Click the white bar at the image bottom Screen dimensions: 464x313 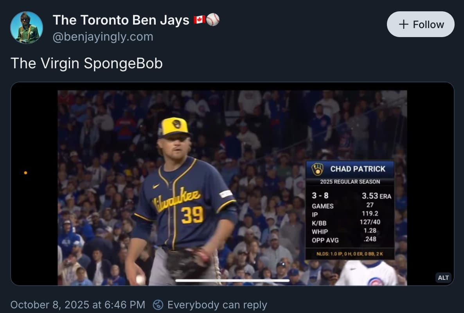tap(232, 280)
